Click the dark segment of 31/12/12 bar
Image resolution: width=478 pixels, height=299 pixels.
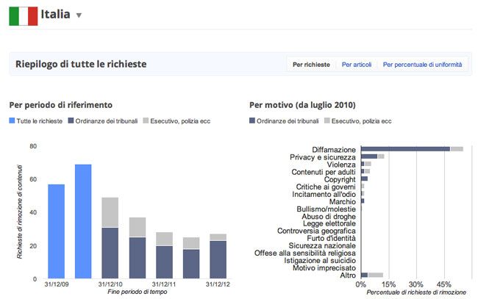point(218,259)
